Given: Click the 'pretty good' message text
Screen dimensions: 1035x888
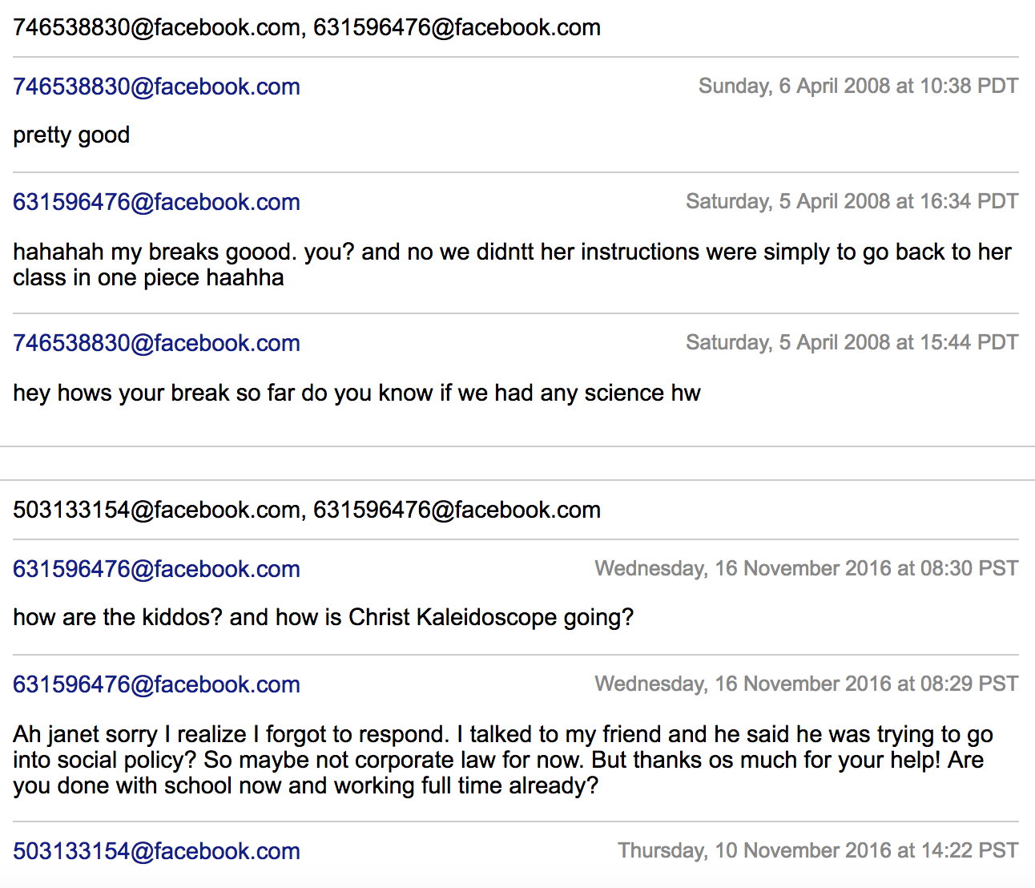Looking at the screenshot, I should (x=71, y=135).
